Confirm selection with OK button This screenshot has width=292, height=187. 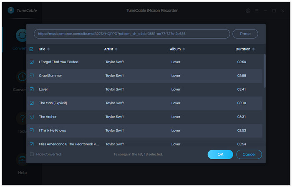tap(220, 154)
